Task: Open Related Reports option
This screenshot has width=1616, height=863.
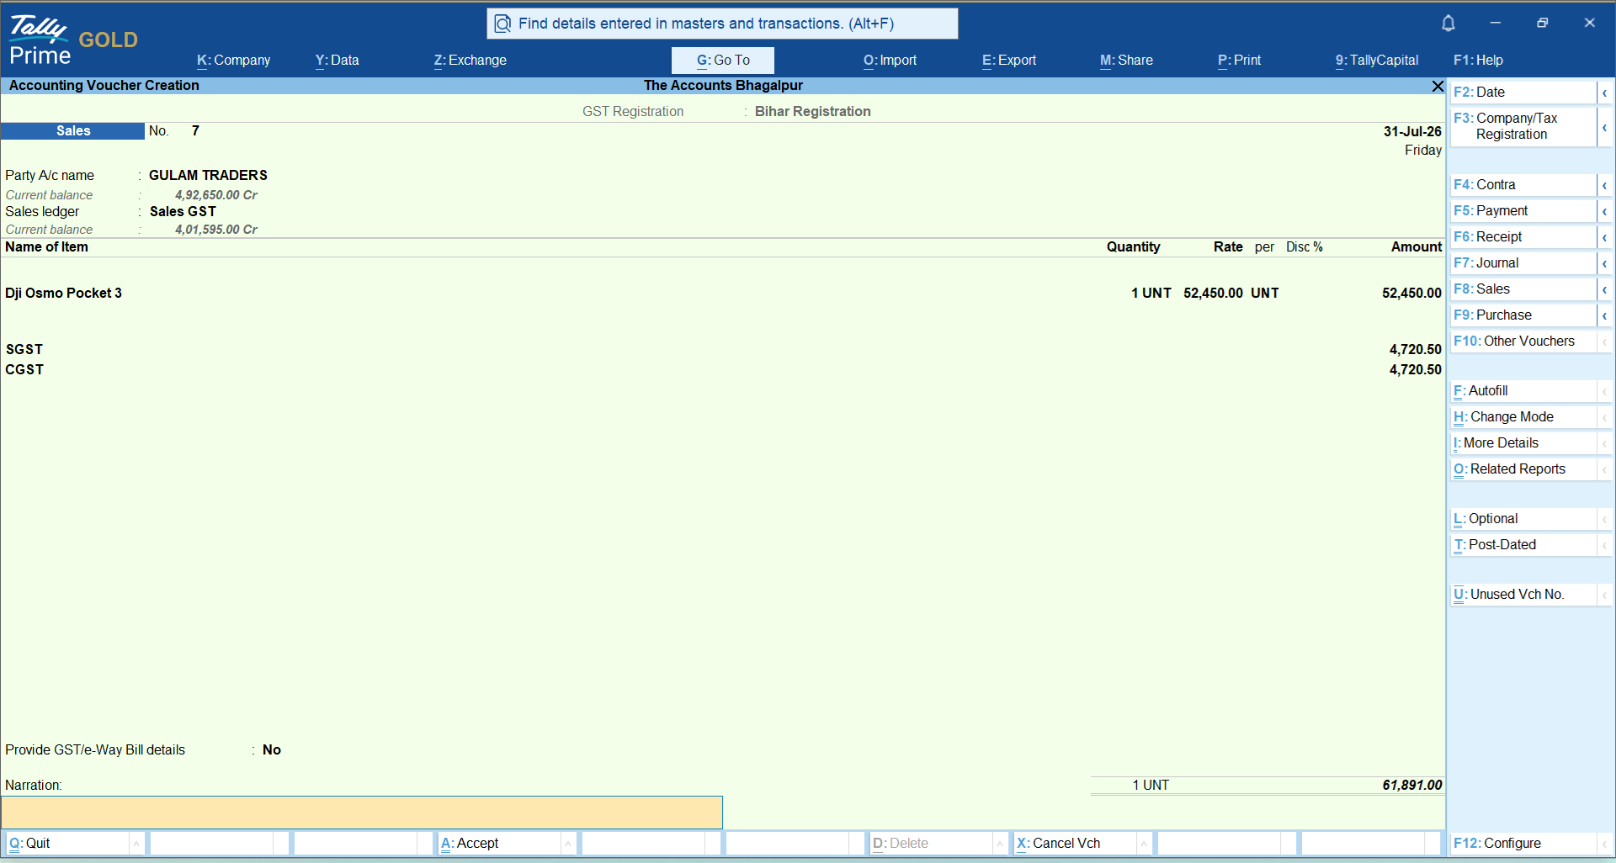Action: click(x=1523, y=469)
